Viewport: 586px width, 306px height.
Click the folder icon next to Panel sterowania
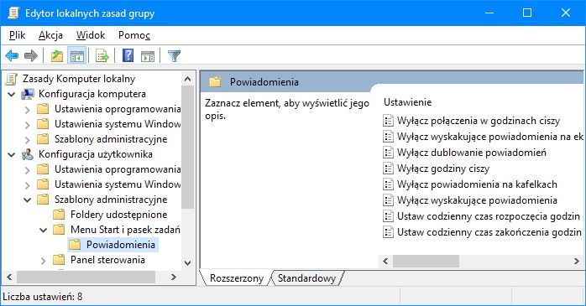click(x=59, y=260)
